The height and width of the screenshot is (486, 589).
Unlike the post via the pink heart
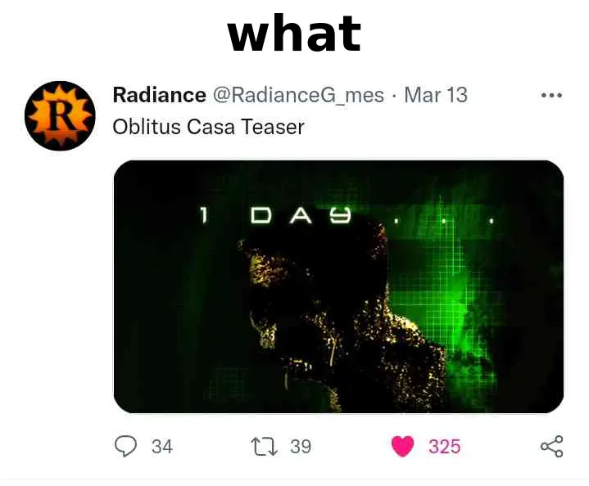402,446
